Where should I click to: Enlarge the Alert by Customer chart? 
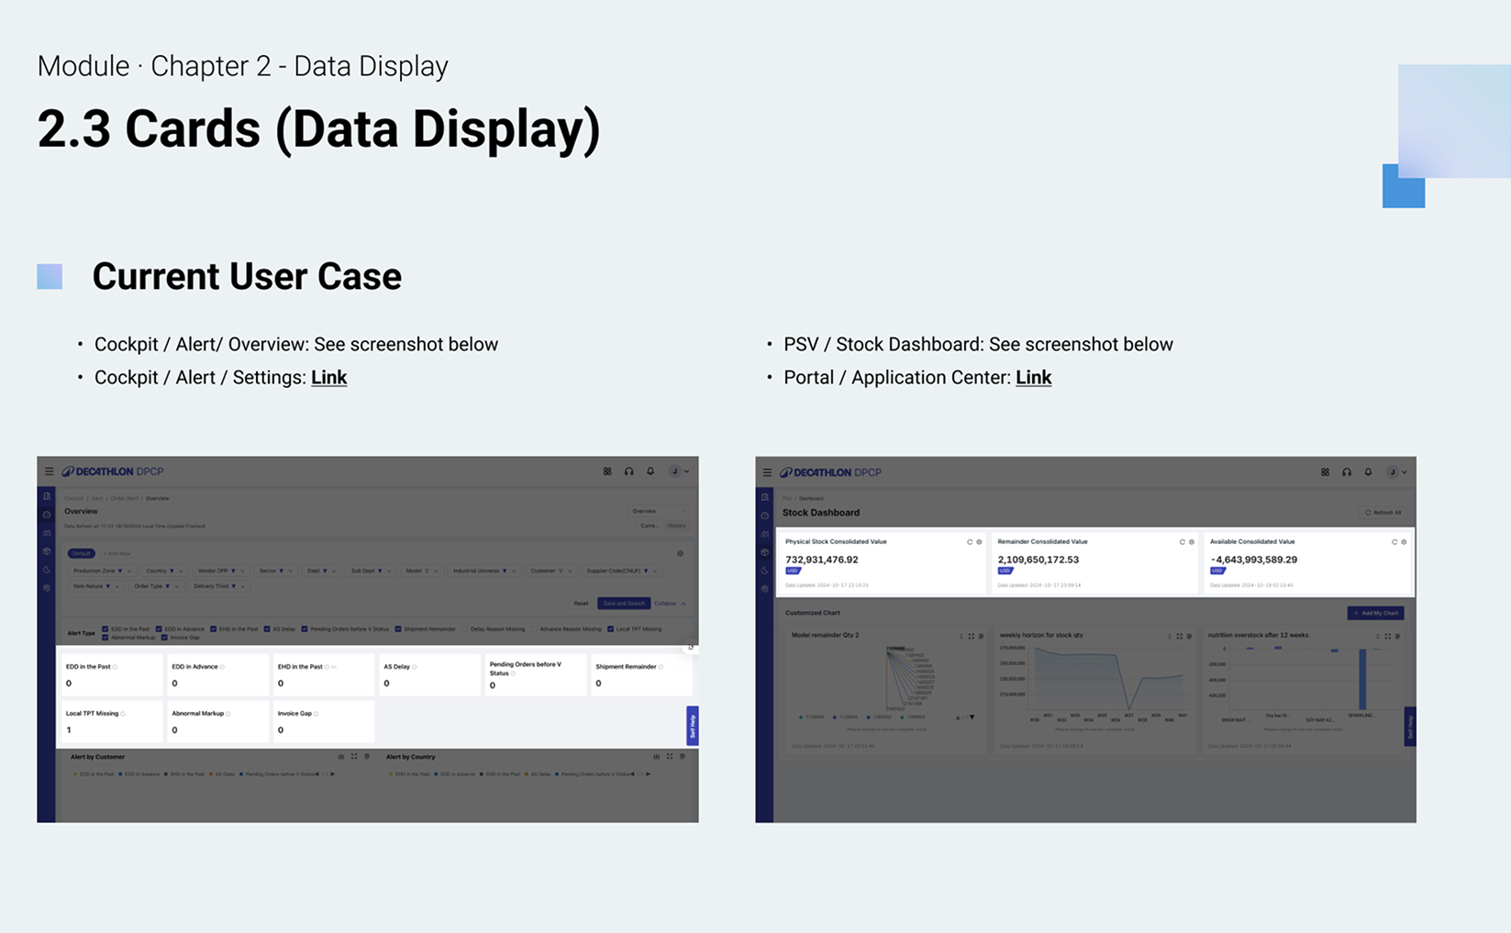click(x=354, y=757)
